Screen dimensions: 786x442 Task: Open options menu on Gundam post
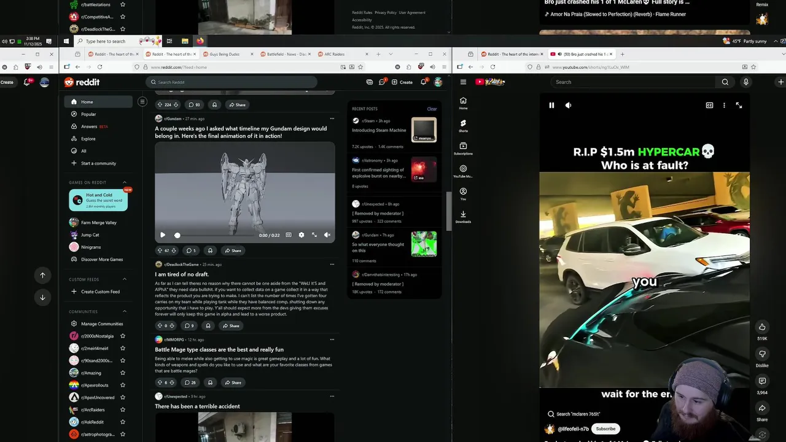pyautogui.click(x=332, y=118)
